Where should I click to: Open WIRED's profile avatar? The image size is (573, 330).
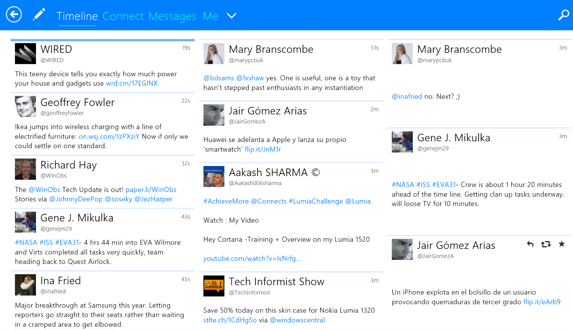(x=25, y=54)
